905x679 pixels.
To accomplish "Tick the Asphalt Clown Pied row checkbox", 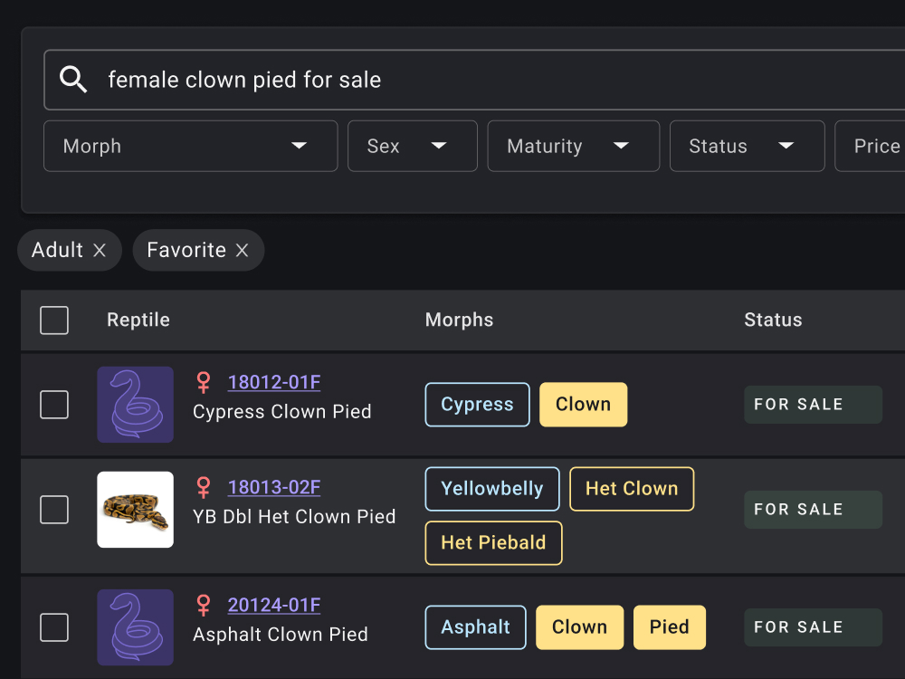I will [54, 627].
